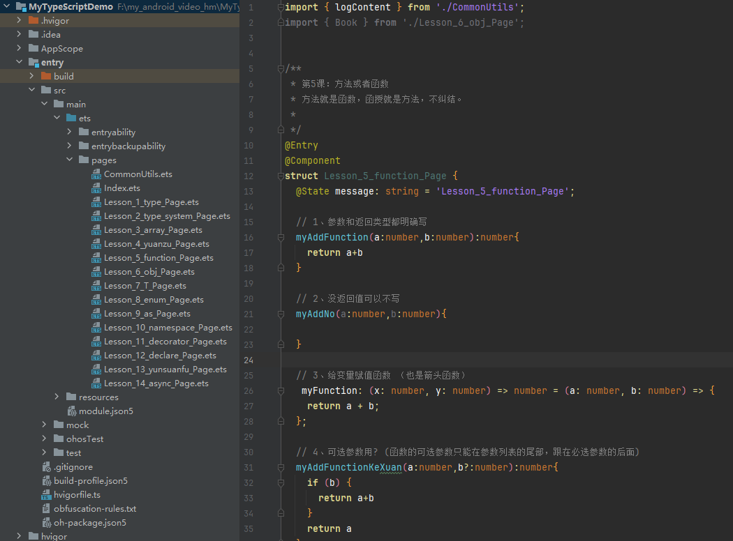Place cursor on empty line 24
Screen dimensions: 733x541
point(508,360)
